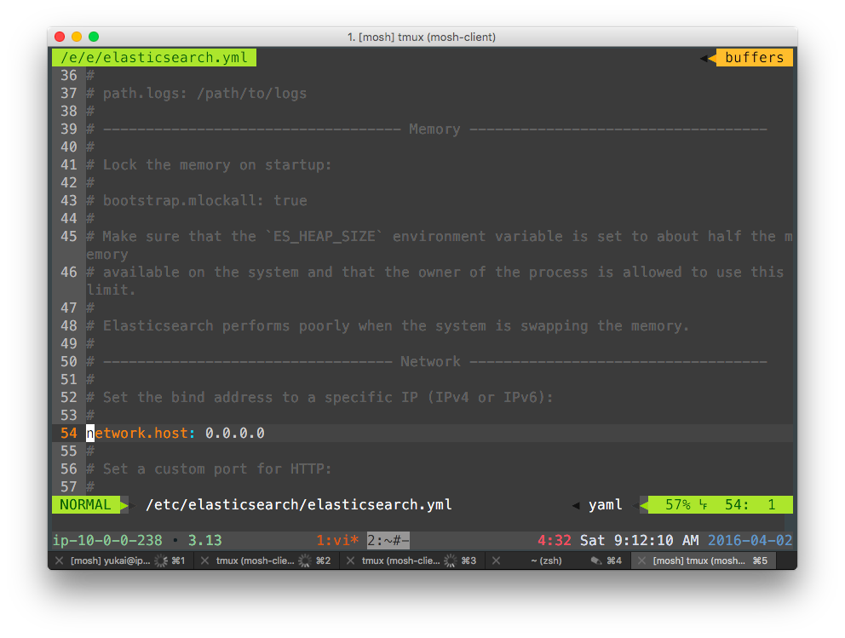Click activity spinner on the ⌘2 tab
845x638 pixels.
point(305,561)
